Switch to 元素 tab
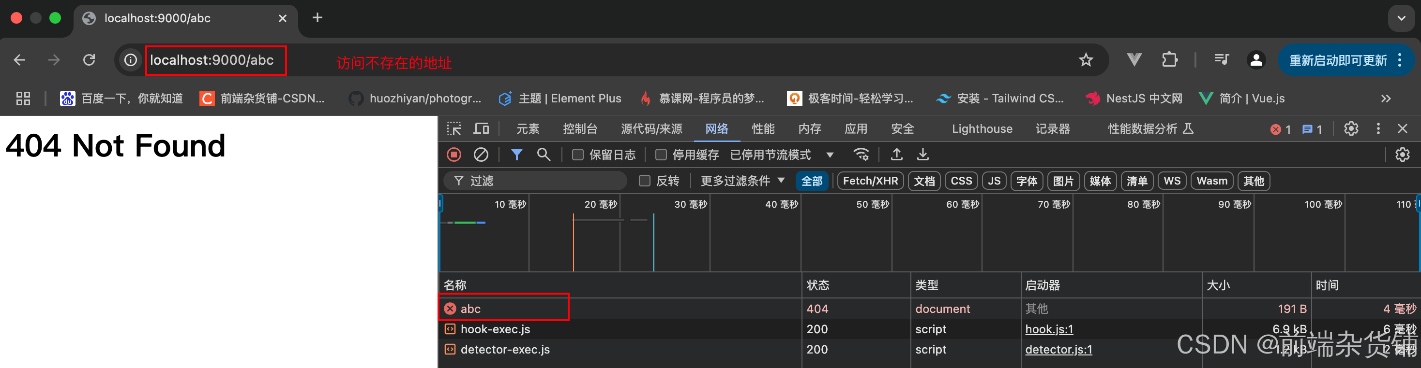Image resolution: width=1421 pixels, height=368 pixels. pyautogui.click(x=528, y=129)
